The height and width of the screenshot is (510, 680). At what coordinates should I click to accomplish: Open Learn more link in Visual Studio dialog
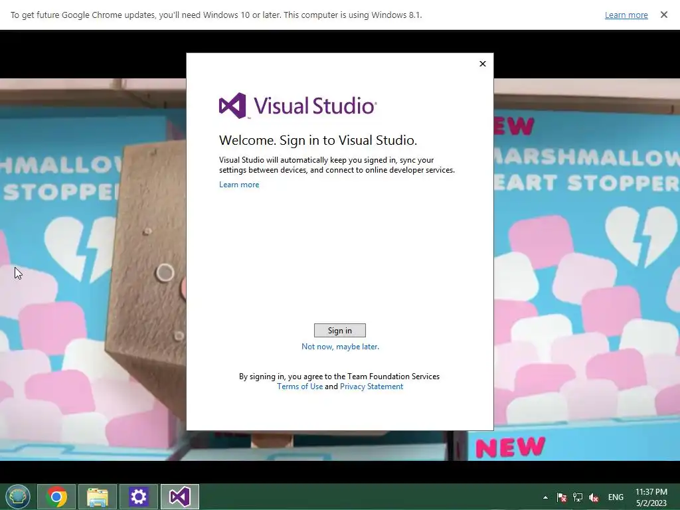click(239, 185)
